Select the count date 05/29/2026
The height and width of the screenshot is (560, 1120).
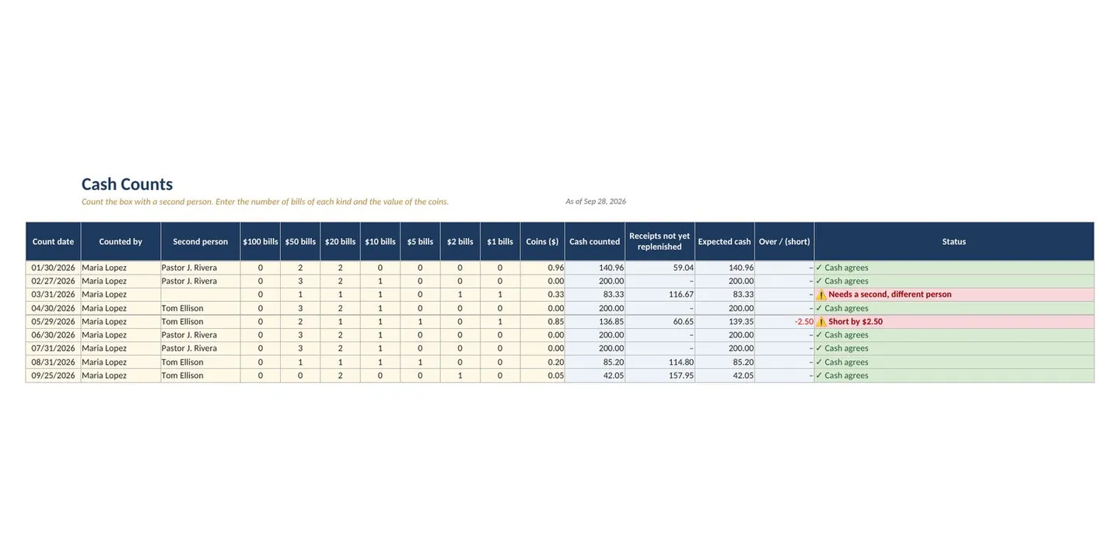[53, 321]
